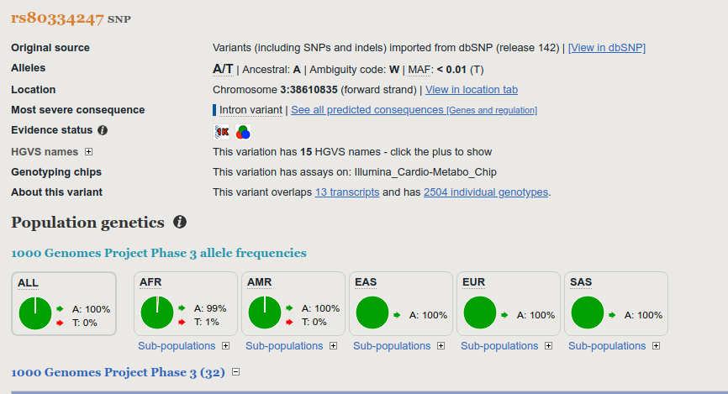Image resolution: width=728 pixels, height=394 pixels.
Task: Click Illumina_Cardio-Metabo_Chip text
Action: point(425,172)
